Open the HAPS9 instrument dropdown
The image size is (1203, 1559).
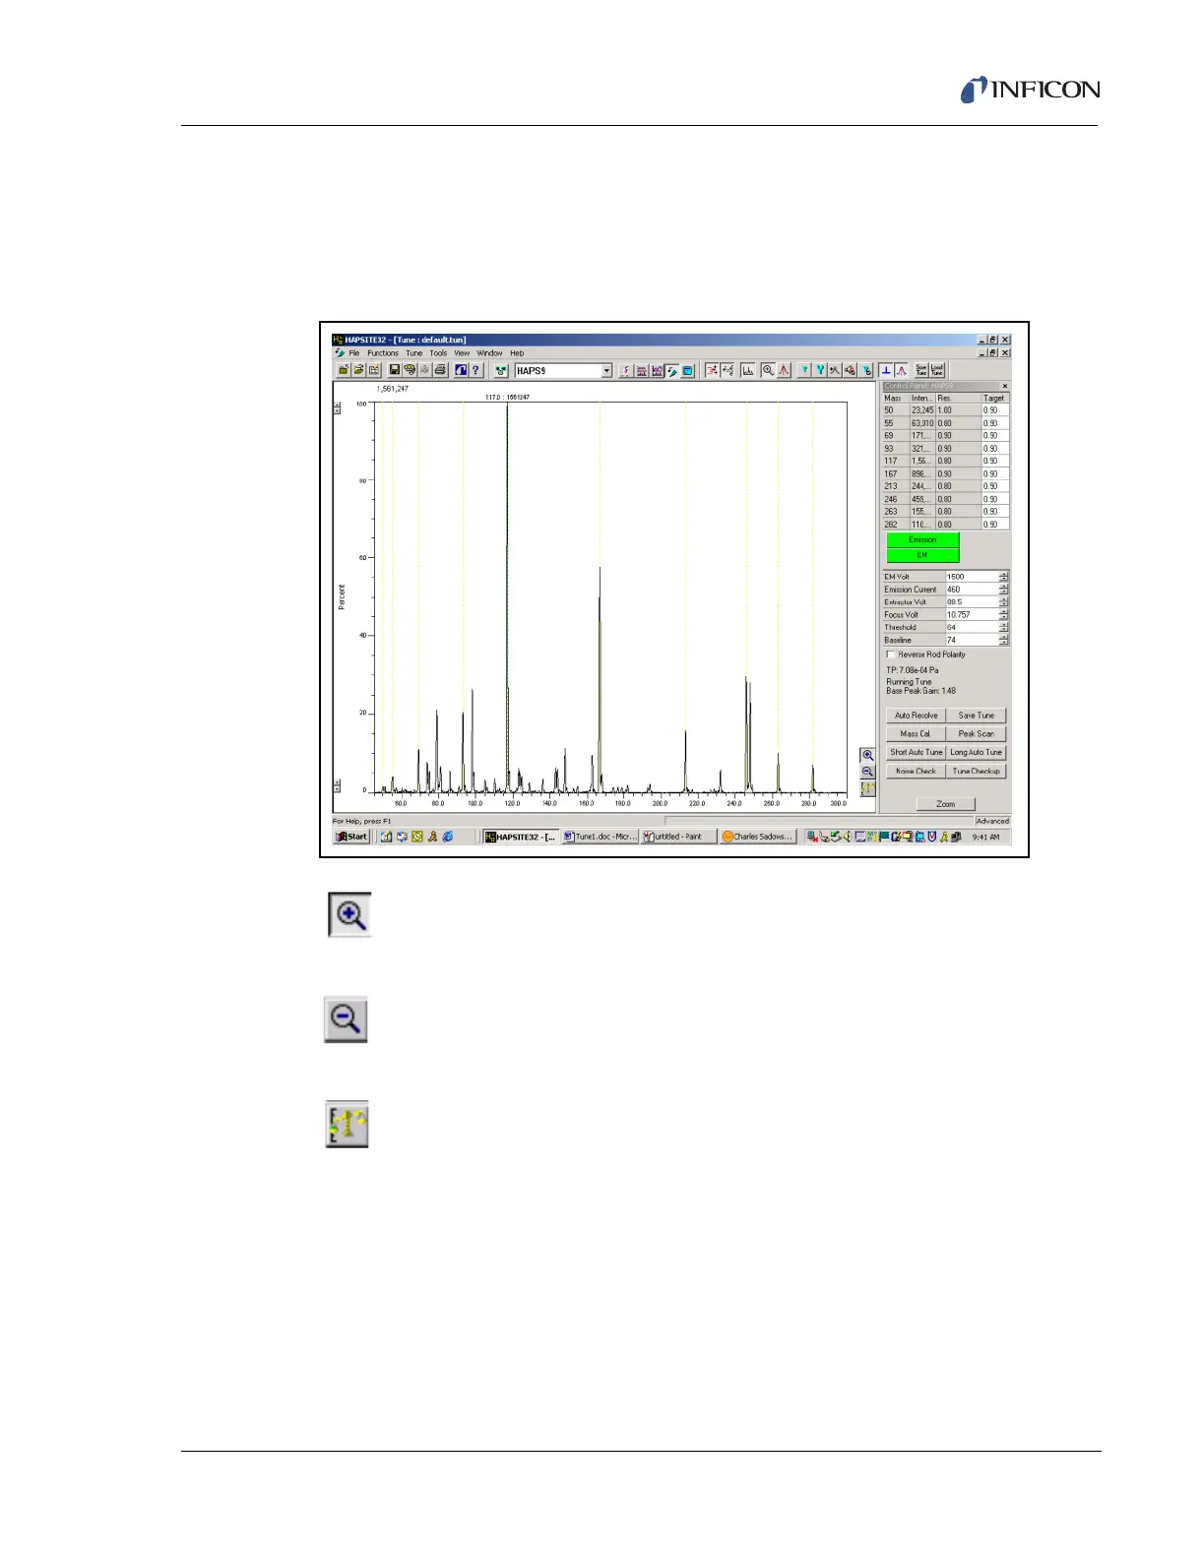(x=606, y=371)
